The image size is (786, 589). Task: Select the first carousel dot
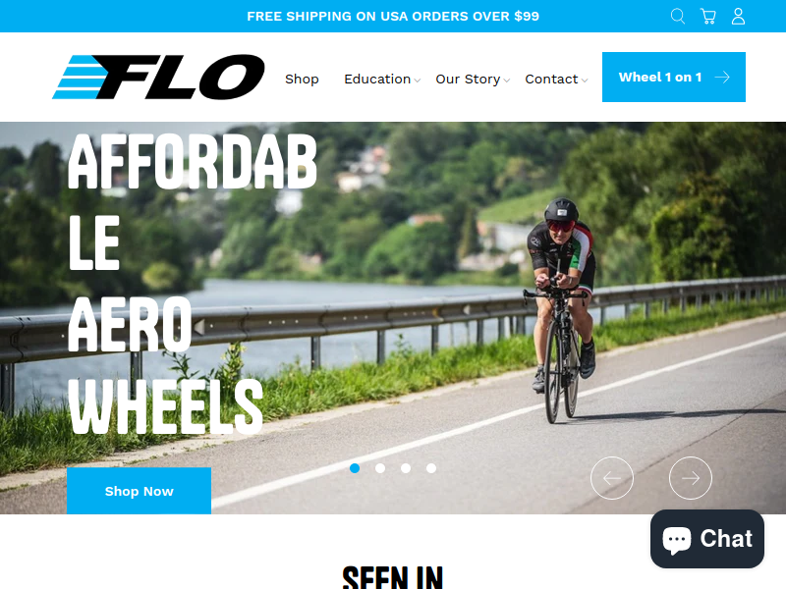pyautogui.click(x=355, y=468)
